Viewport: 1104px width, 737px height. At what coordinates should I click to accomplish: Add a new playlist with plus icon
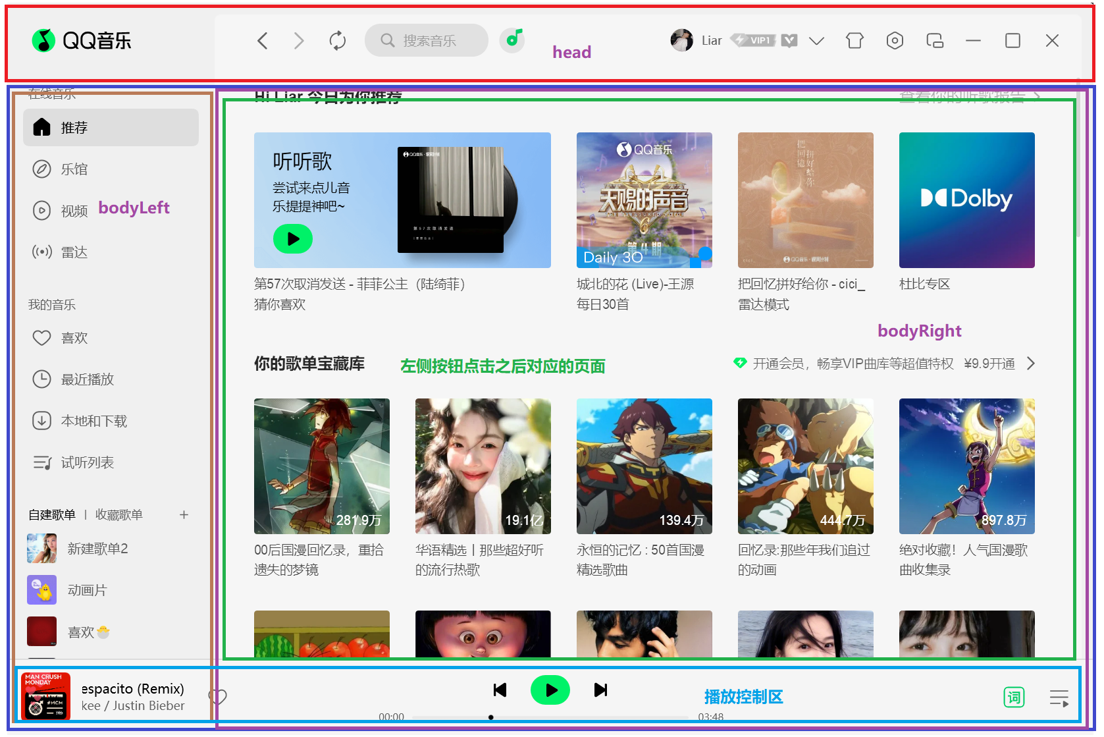184,515
